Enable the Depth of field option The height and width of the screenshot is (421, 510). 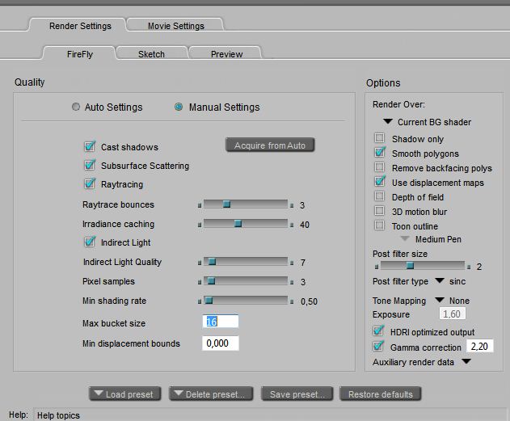coord(380,197)
